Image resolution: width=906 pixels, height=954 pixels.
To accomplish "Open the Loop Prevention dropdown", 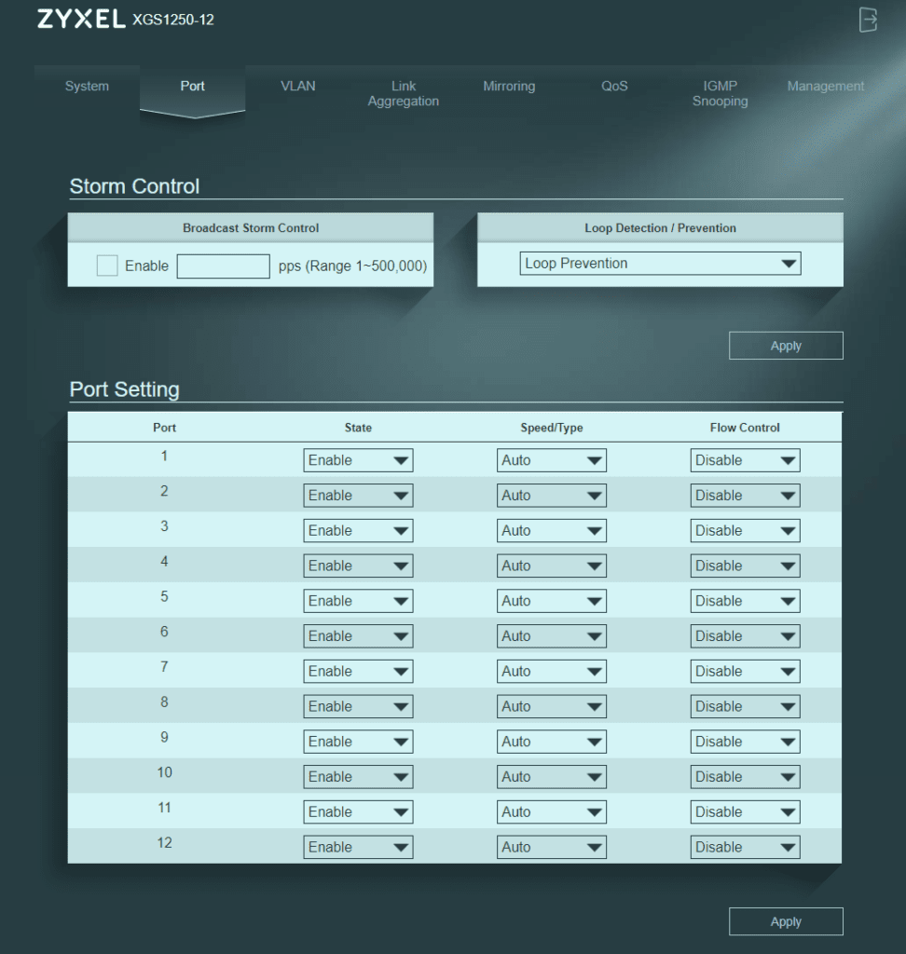I will (660, 264).
